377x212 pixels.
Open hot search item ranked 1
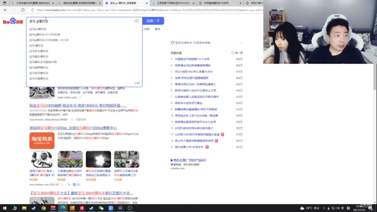pyautogui.click(x=192, y=59)
